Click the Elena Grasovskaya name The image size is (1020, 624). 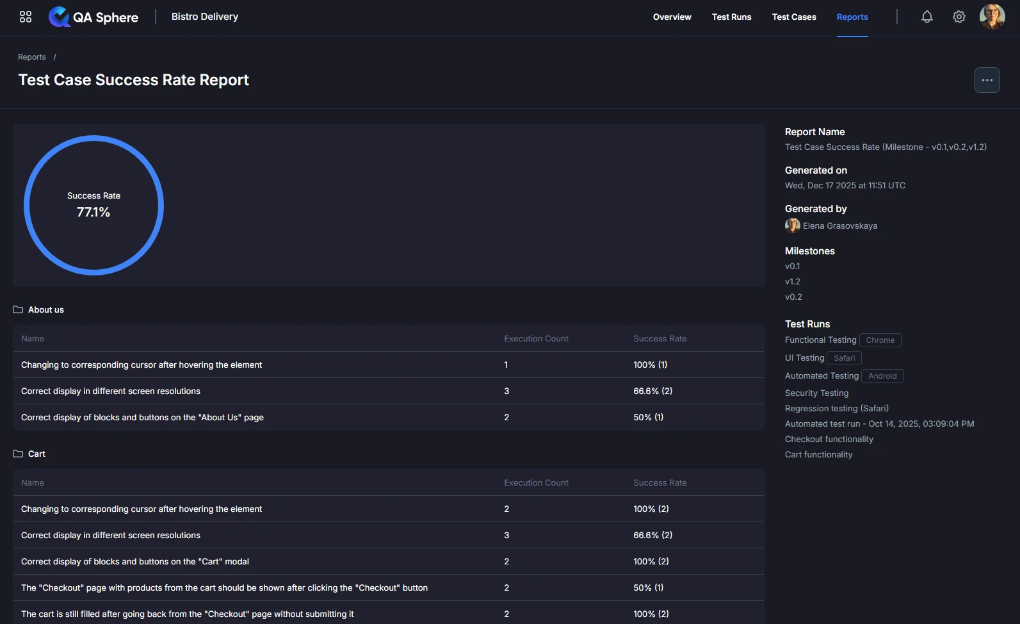coord(840,226)
